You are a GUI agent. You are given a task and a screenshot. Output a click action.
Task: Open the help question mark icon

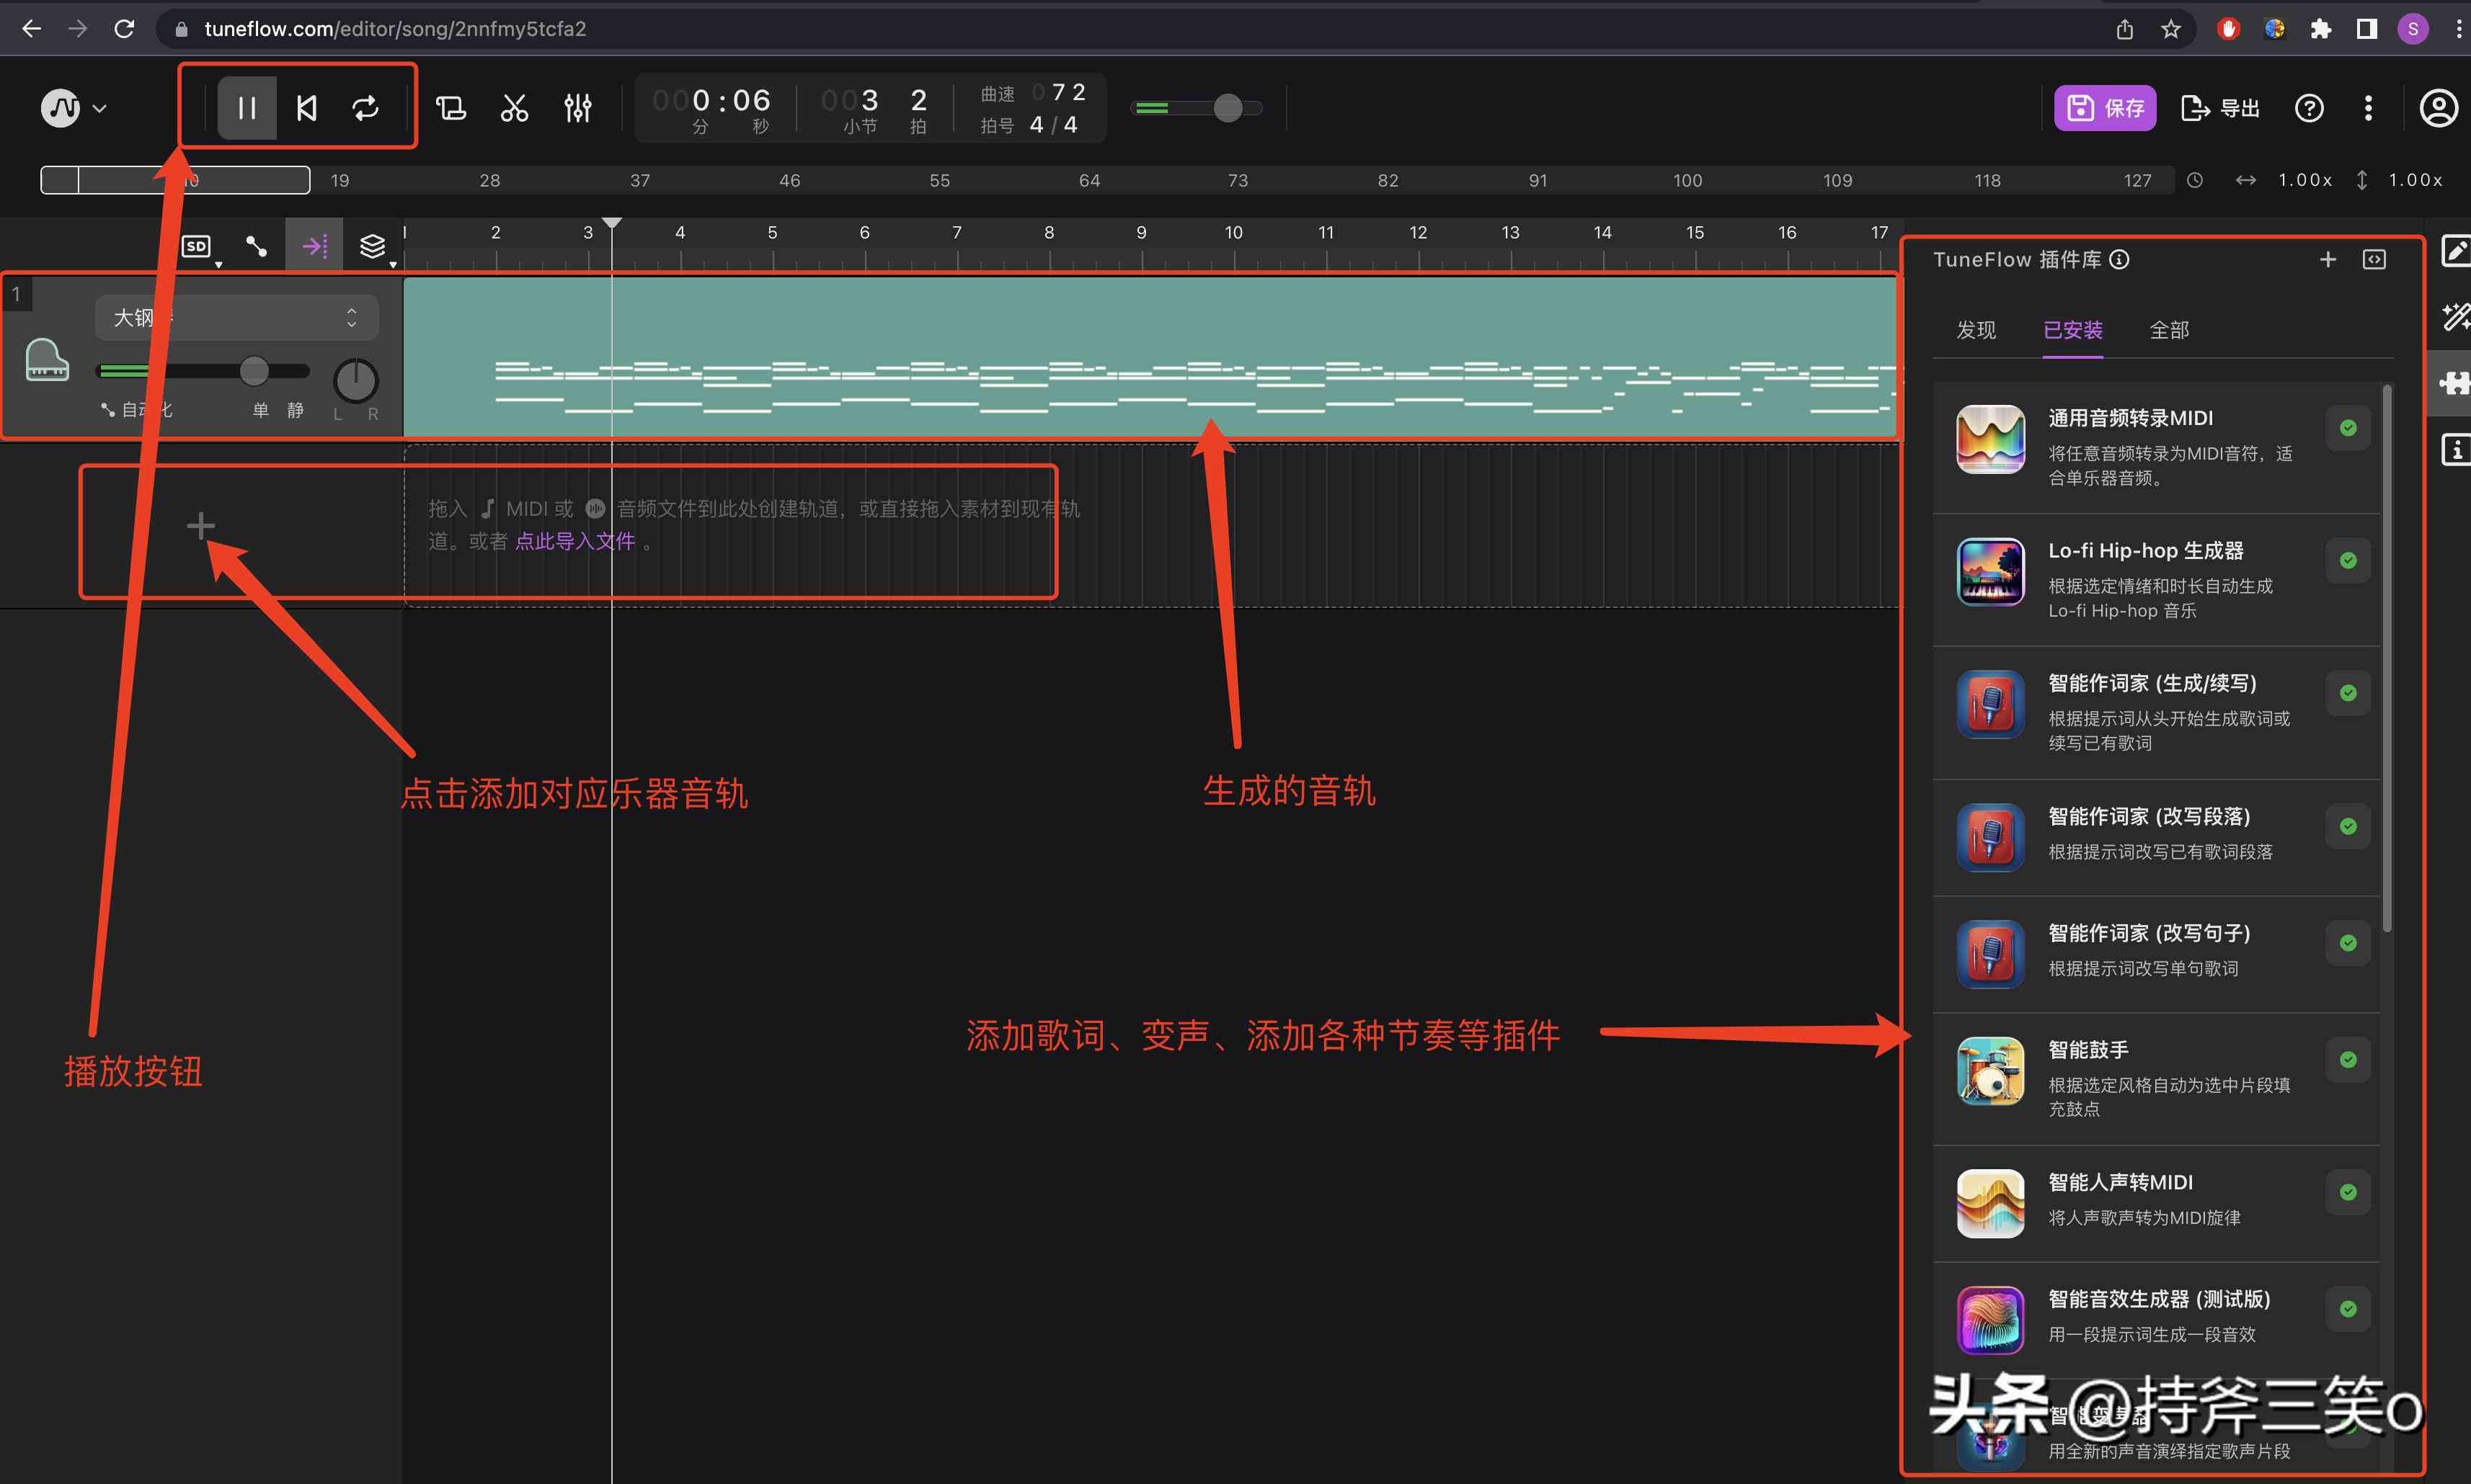[x=2308, y=107]
